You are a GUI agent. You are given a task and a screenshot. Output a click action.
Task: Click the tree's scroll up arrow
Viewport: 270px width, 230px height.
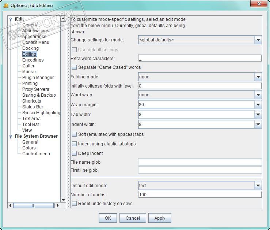[63, 19]
